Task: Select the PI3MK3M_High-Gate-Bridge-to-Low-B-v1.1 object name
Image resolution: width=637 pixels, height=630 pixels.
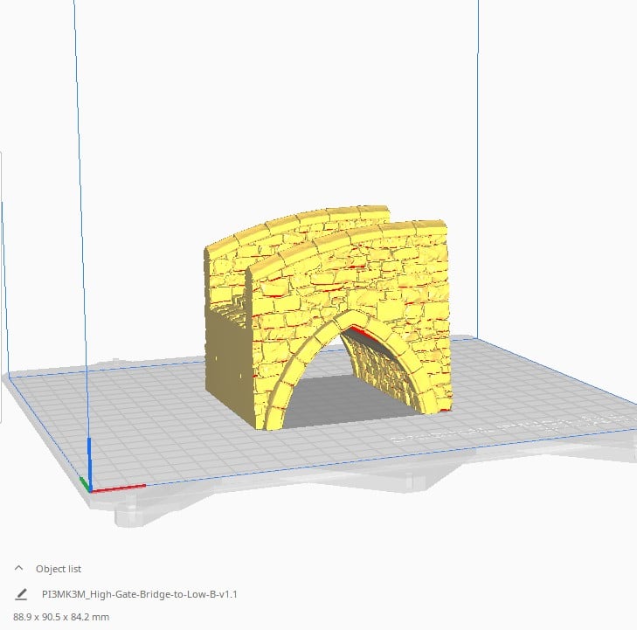Action: 140,594
